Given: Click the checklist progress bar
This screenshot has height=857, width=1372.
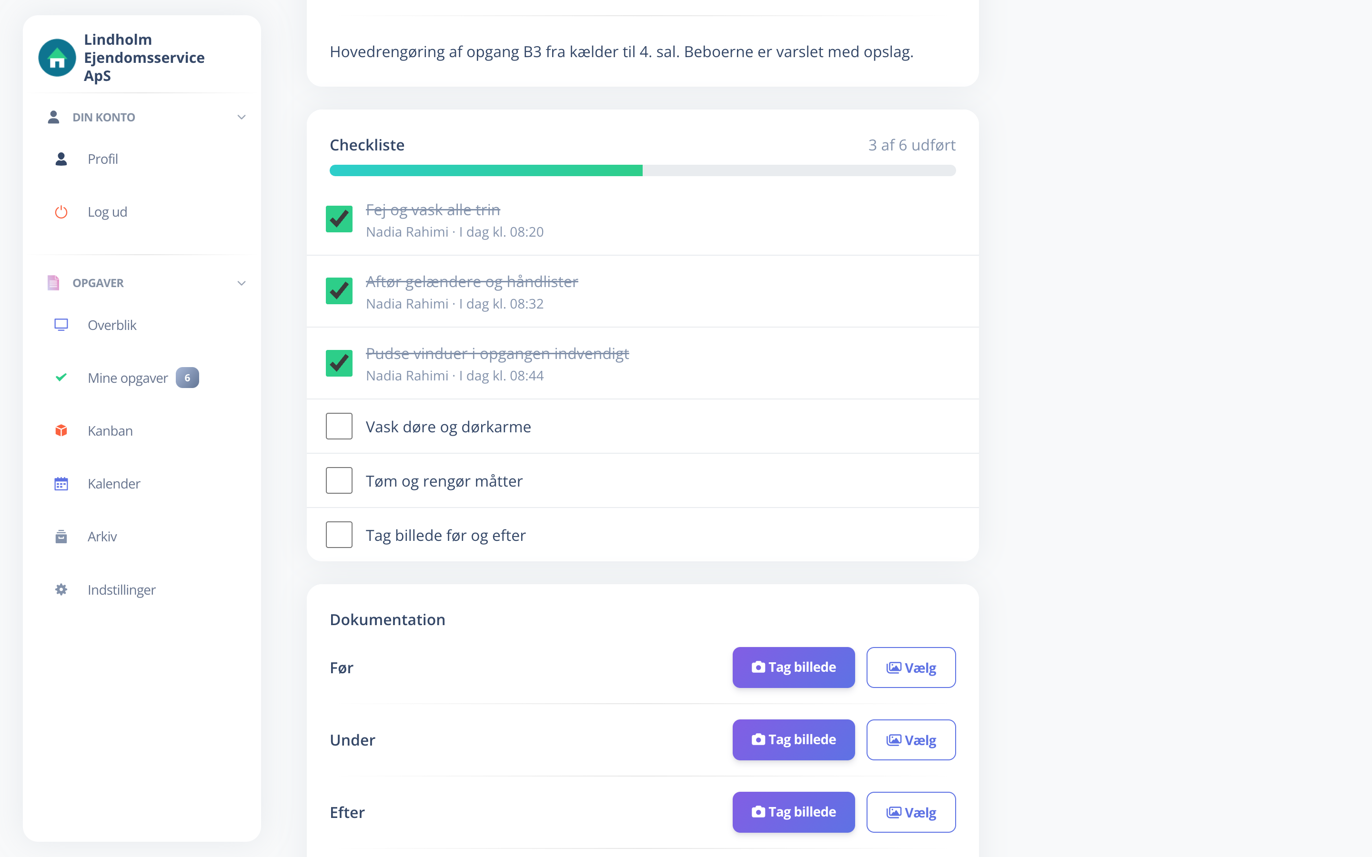Looking at the screenshot, I should click(x=642, y=170).
